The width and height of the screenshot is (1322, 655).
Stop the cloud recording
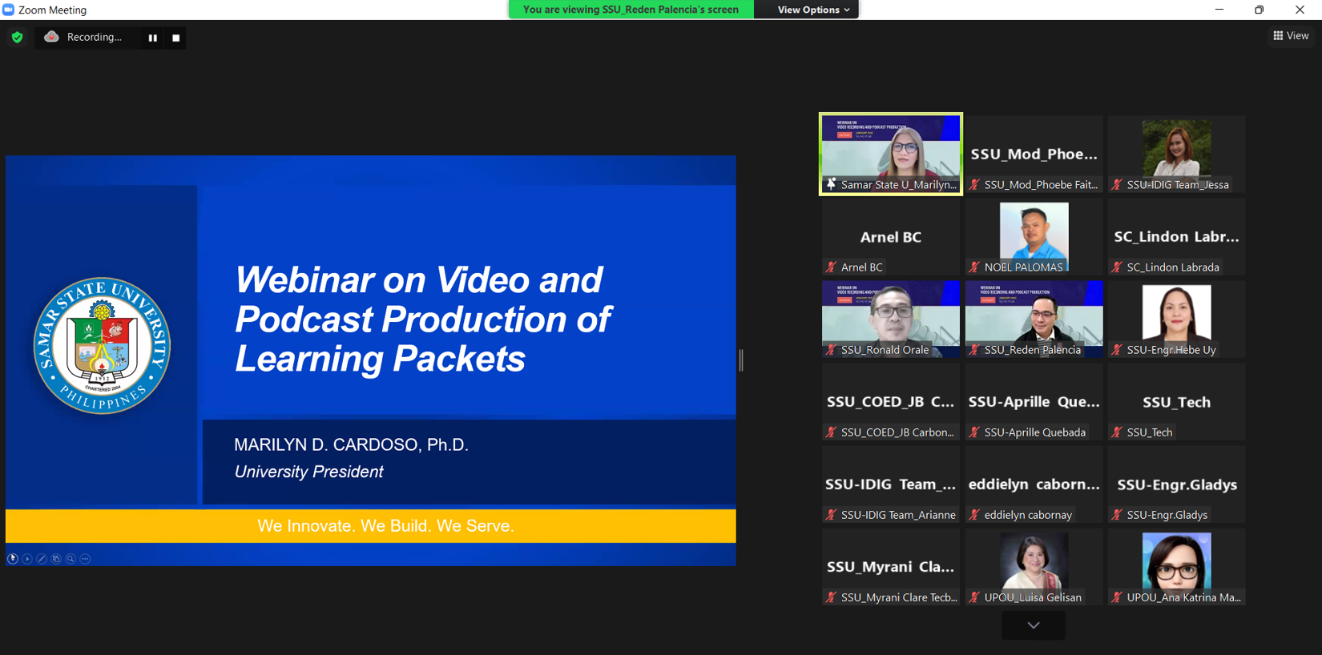pos(175,38)
